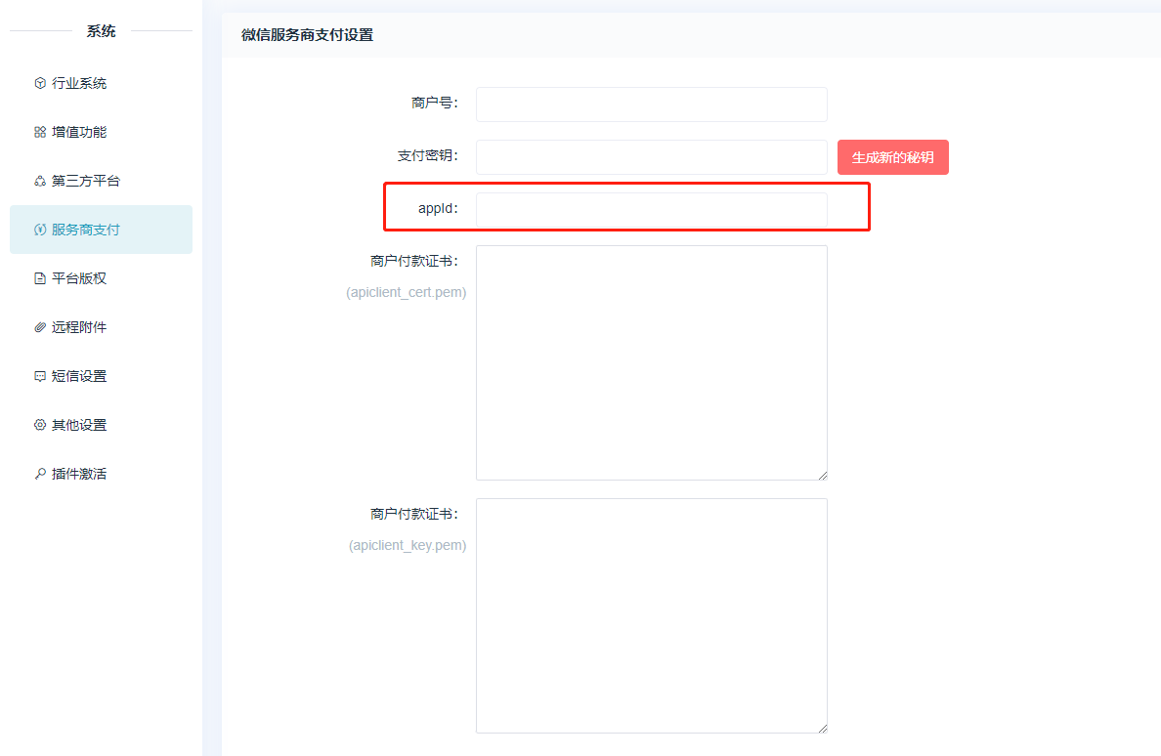This screenshot has width=1161, height=756.
Task: Click the recycle icon beside 第三方平台
Action: (40, 181)
